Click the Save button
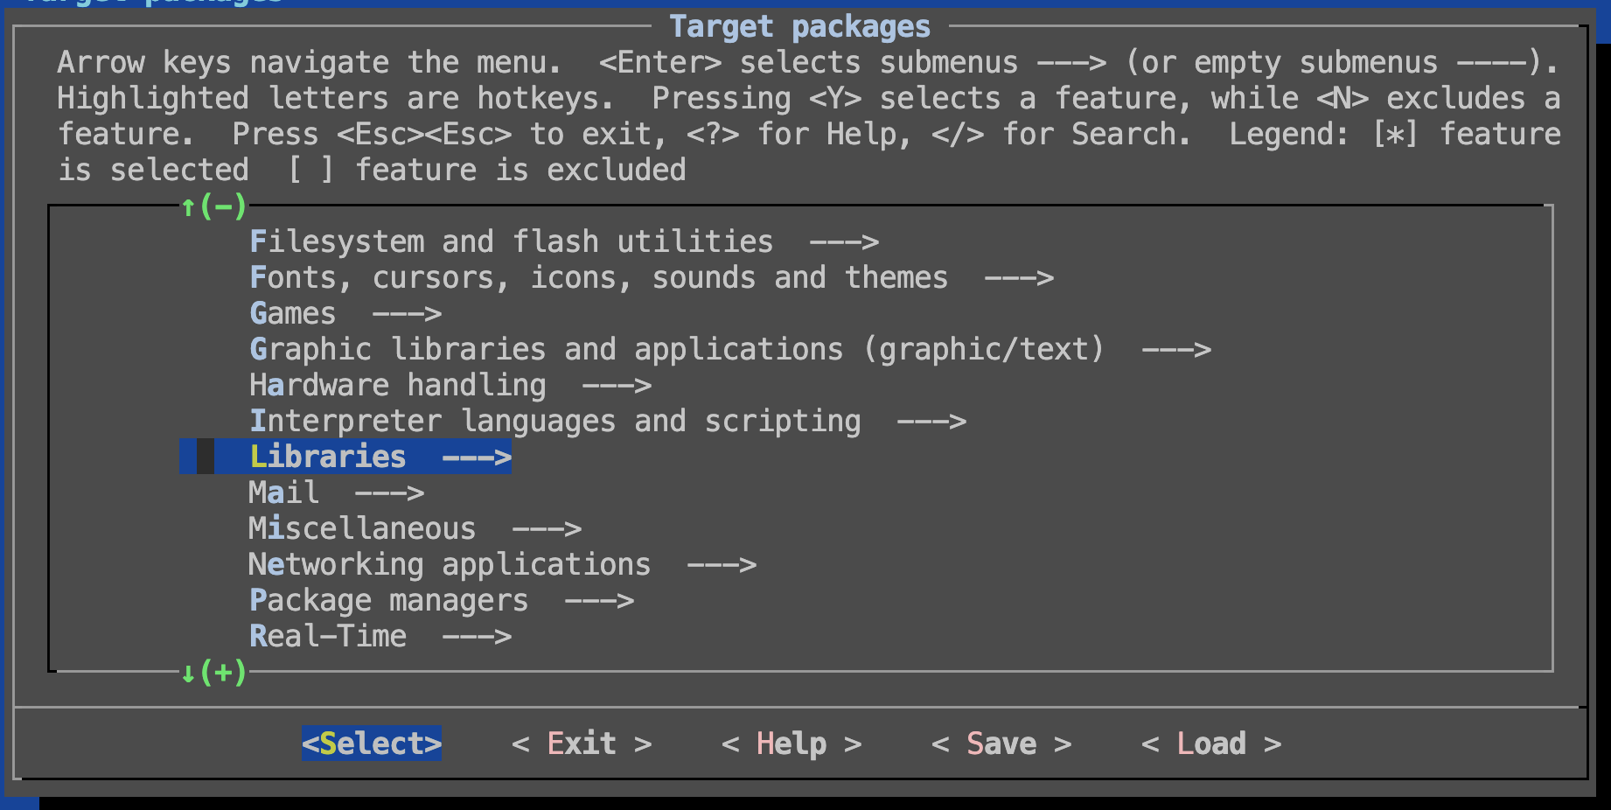Screen dimensions: 1611x810 [1001, 744]
